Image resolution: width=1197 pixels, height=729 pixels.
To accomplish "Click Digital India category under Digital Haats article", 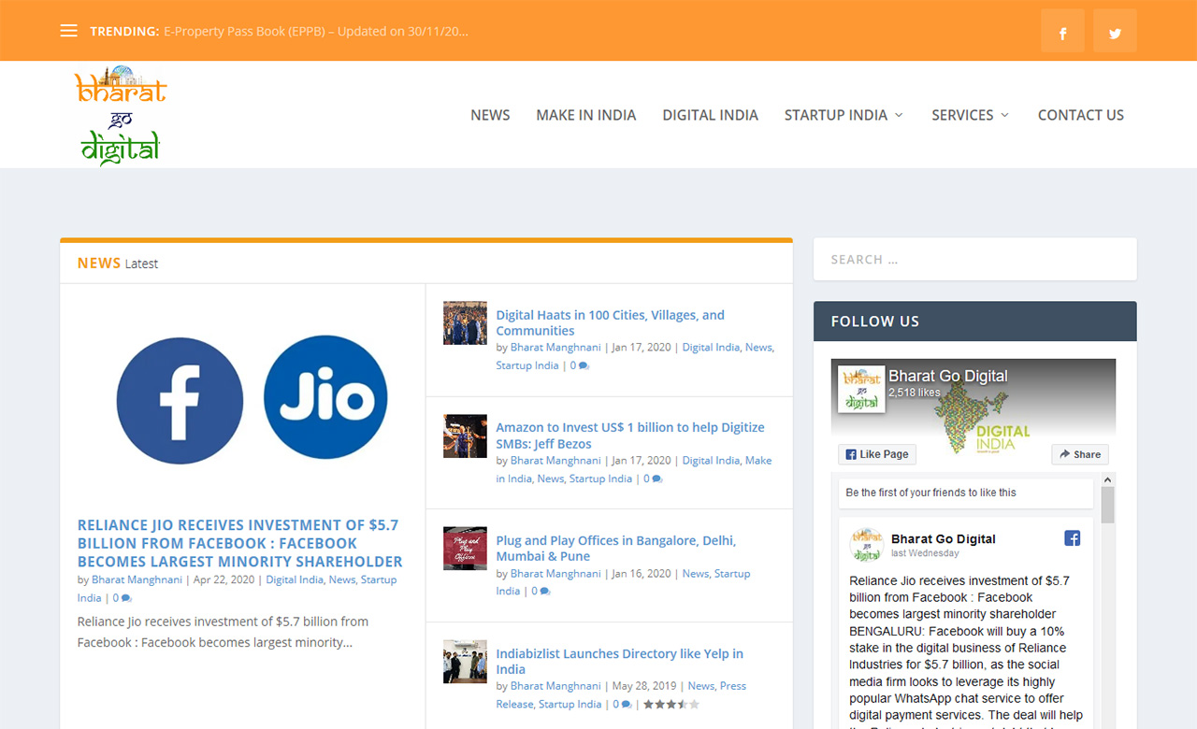I will click(711, 347).
